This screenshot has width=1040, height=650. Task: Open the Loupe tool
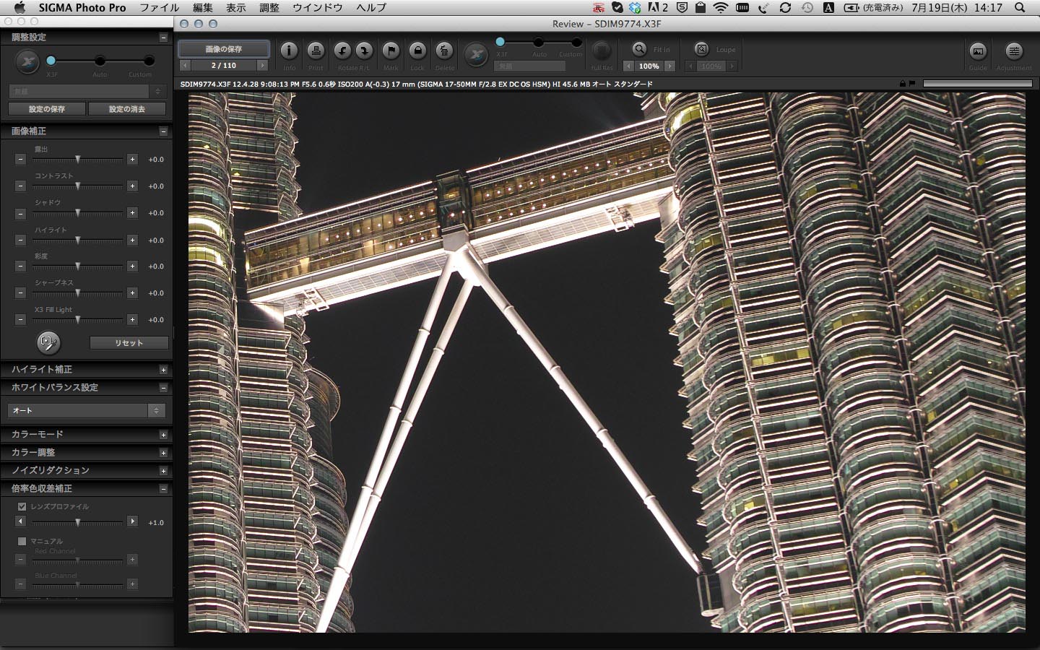pos(702,50)
